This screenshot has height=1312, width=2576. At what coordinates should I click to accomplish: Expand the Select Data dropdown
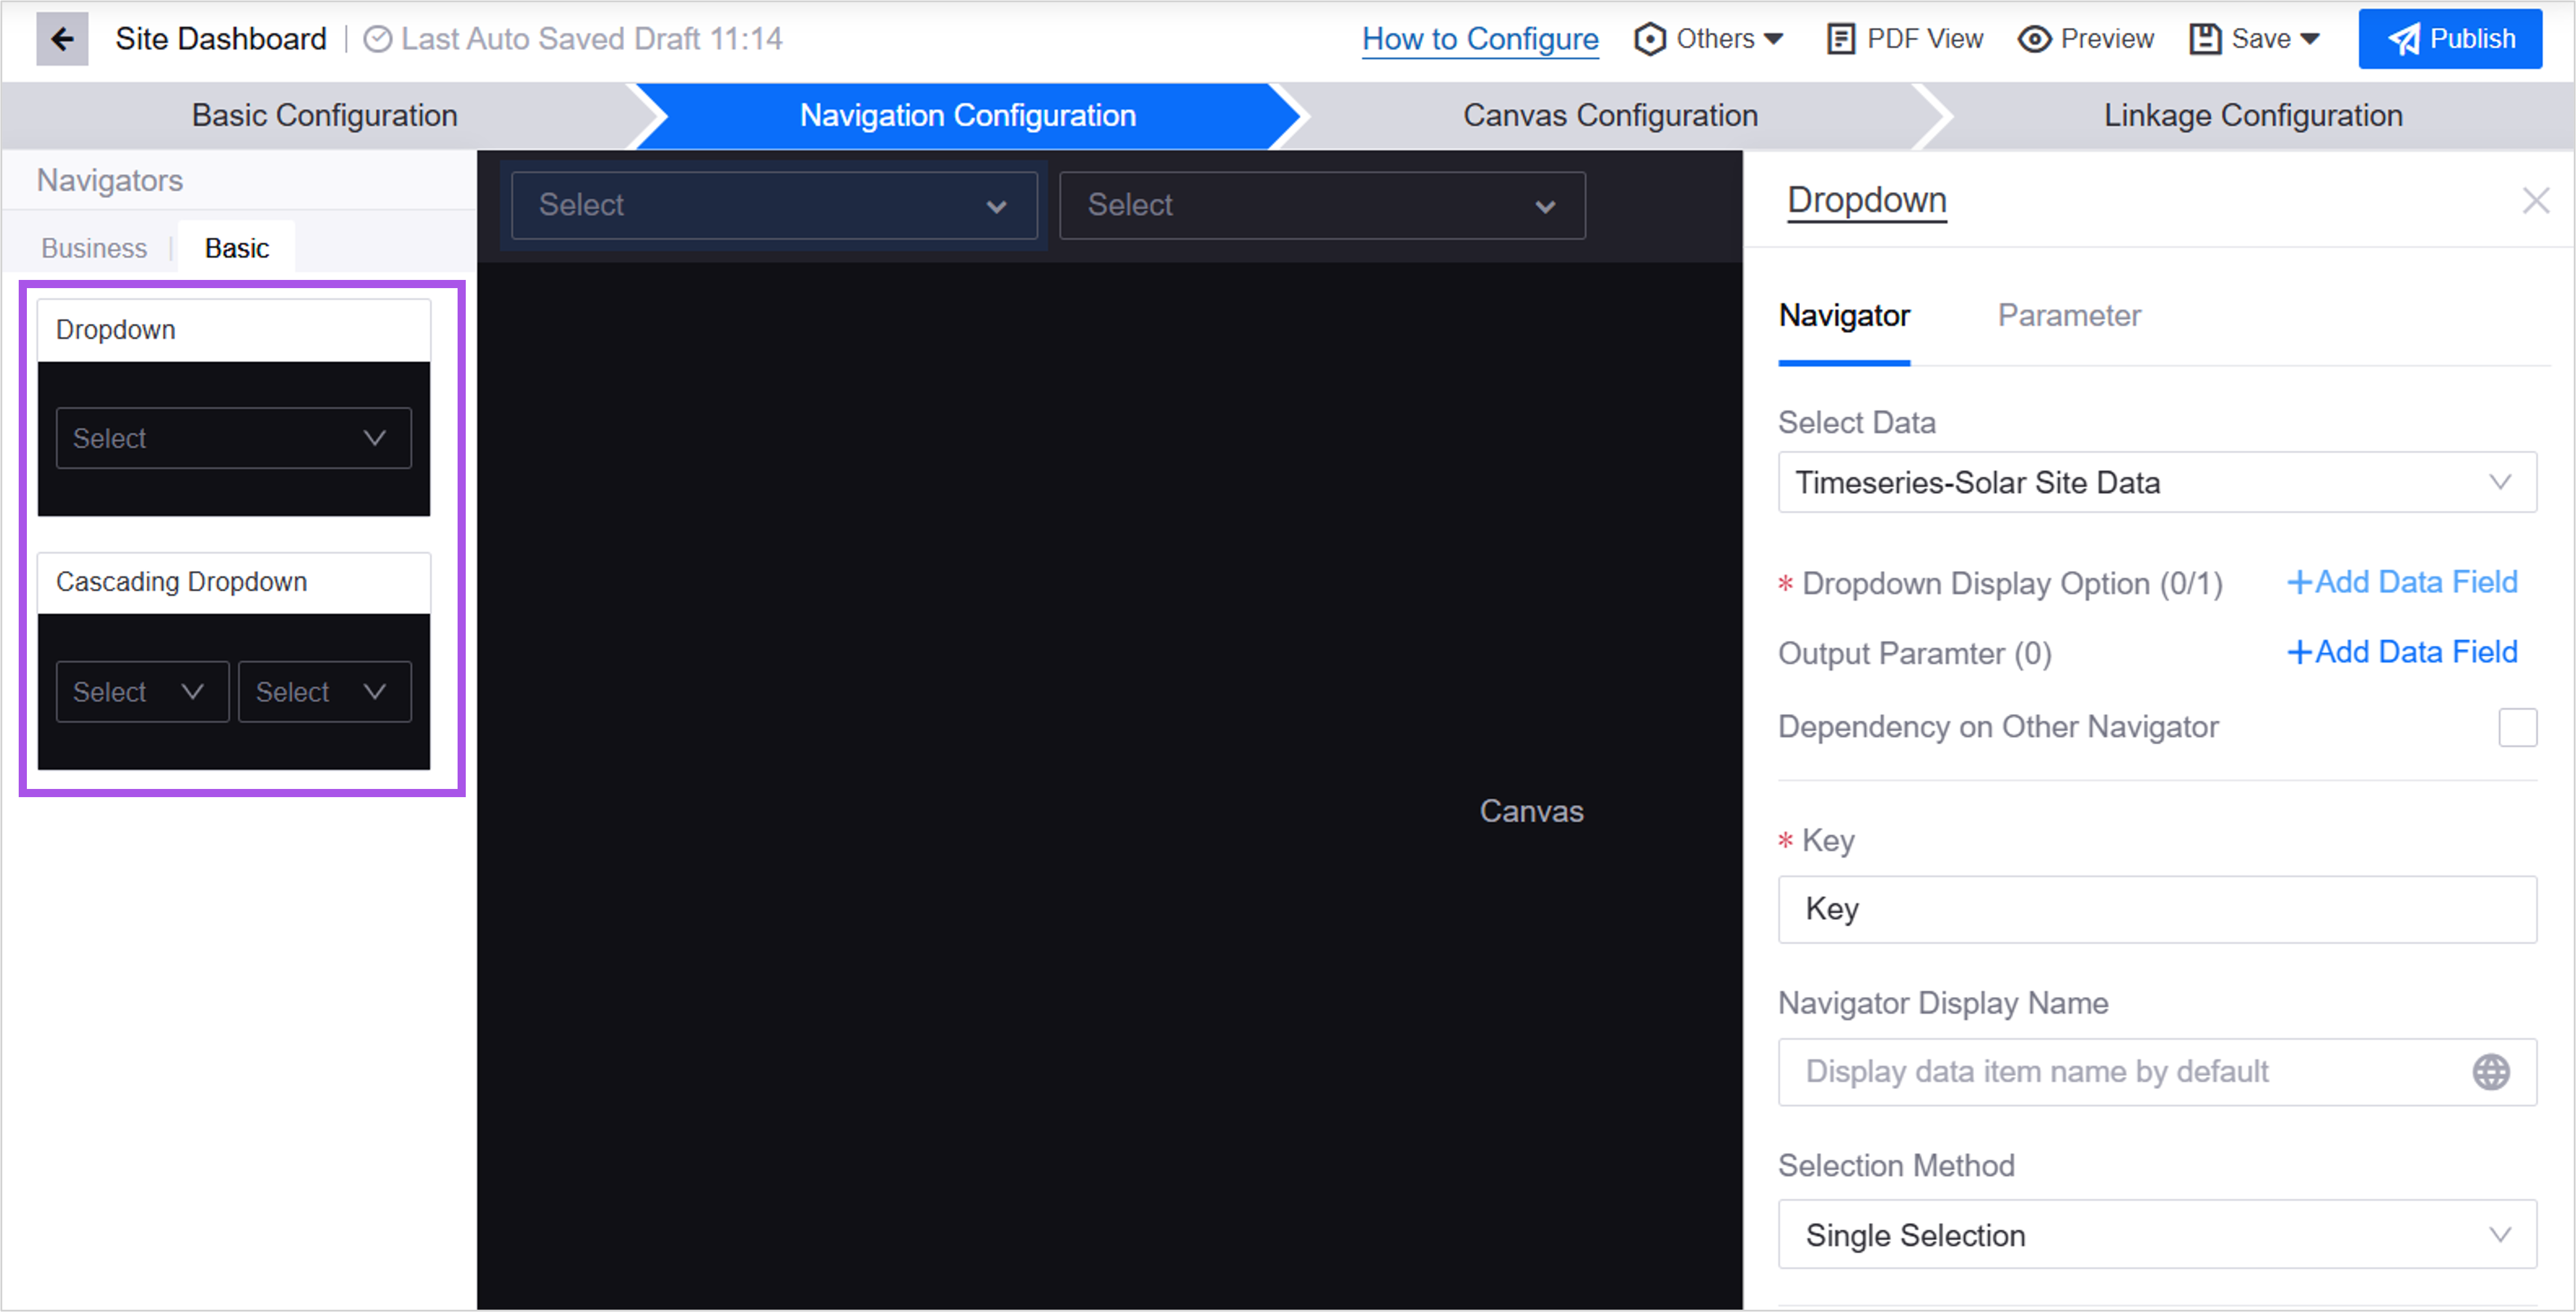[x=2156, y=483]
